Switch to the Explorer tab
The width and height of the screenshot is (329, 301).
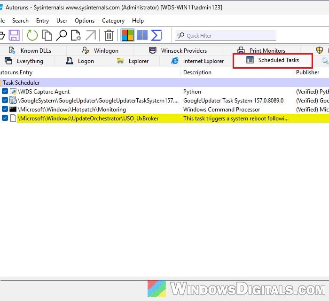click(133, 61)
